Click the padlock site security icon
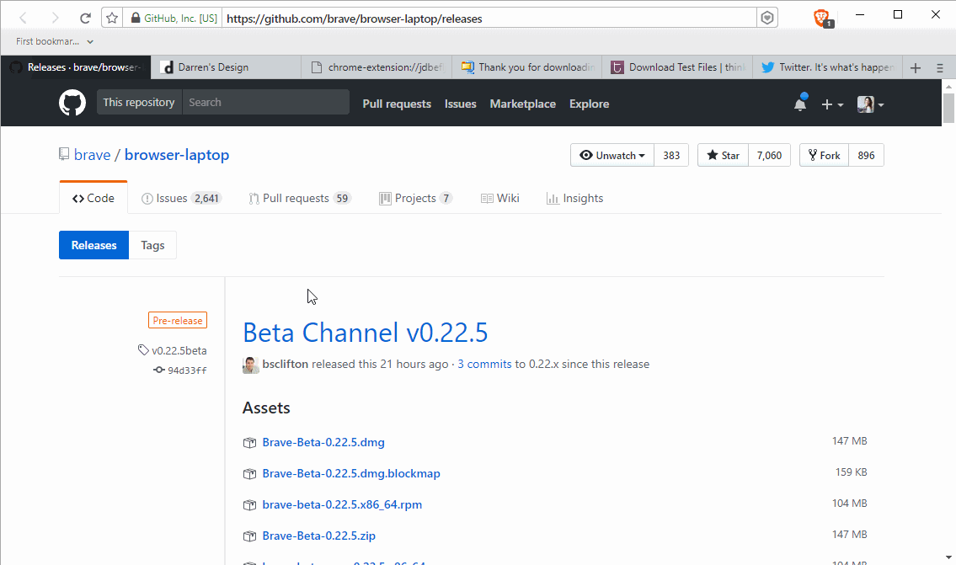956x565 pixels. 136,19
